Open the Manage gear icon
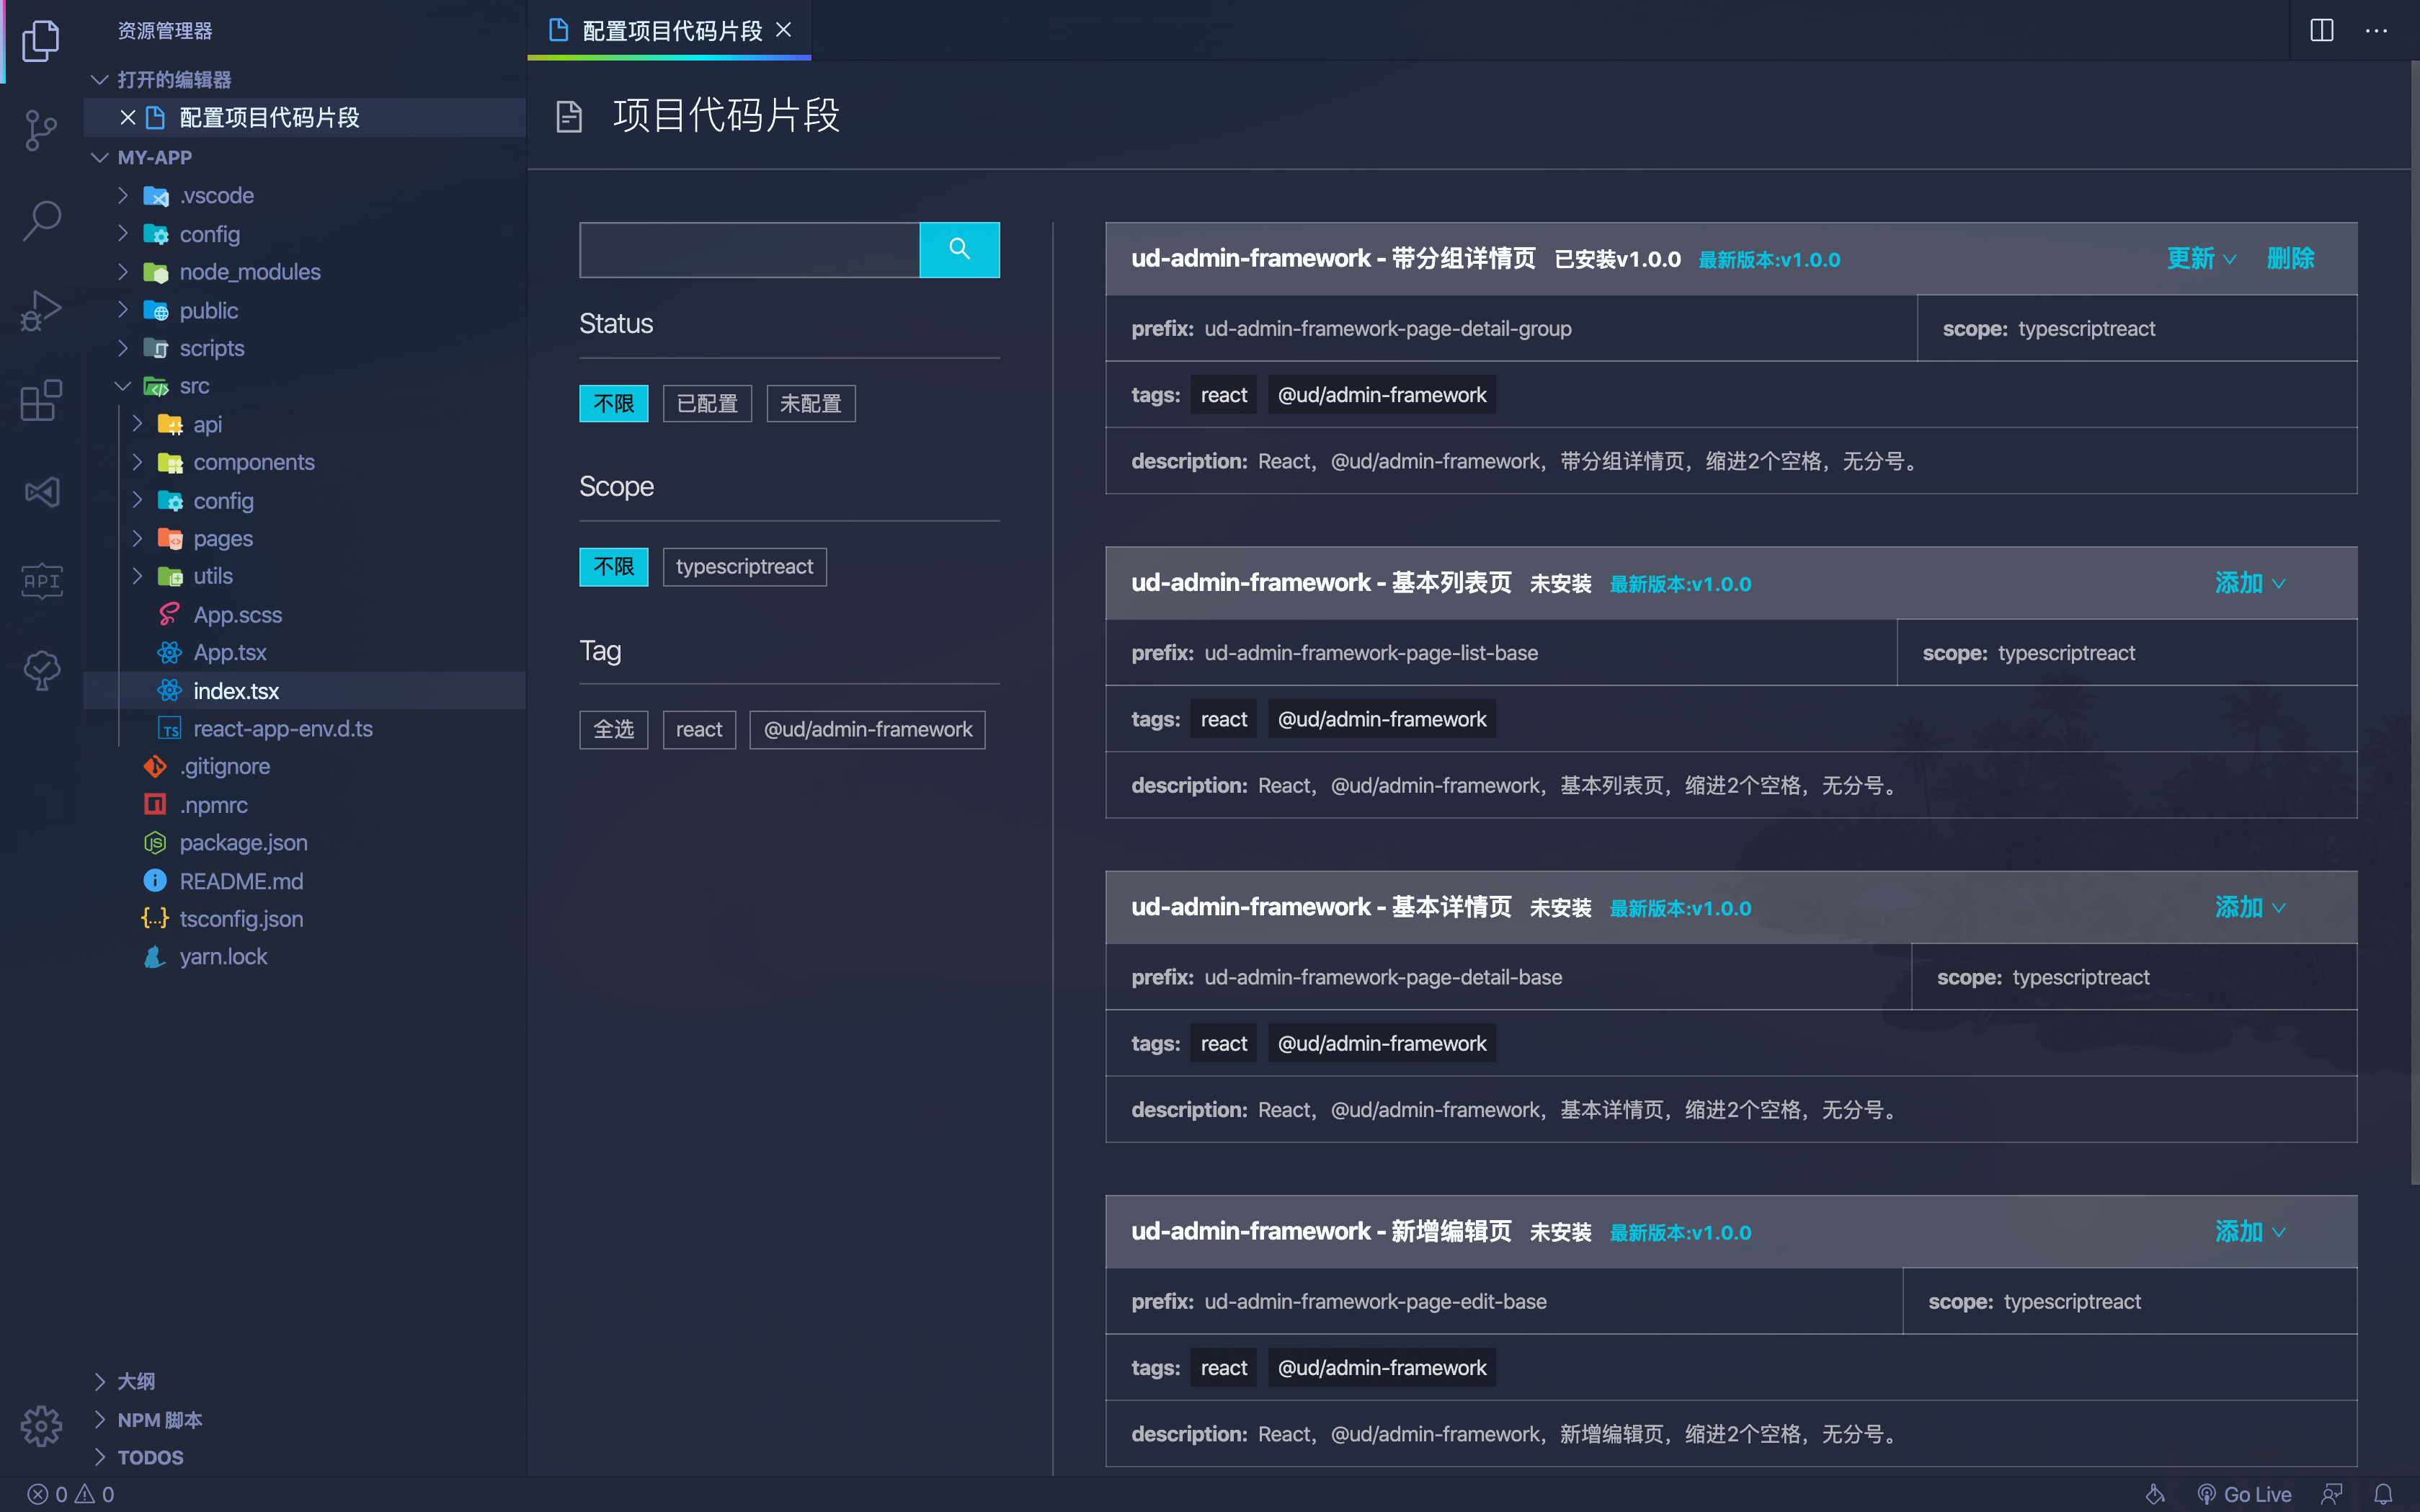The width and height of the screenshot is (2420, 1512). point(41,1425)
